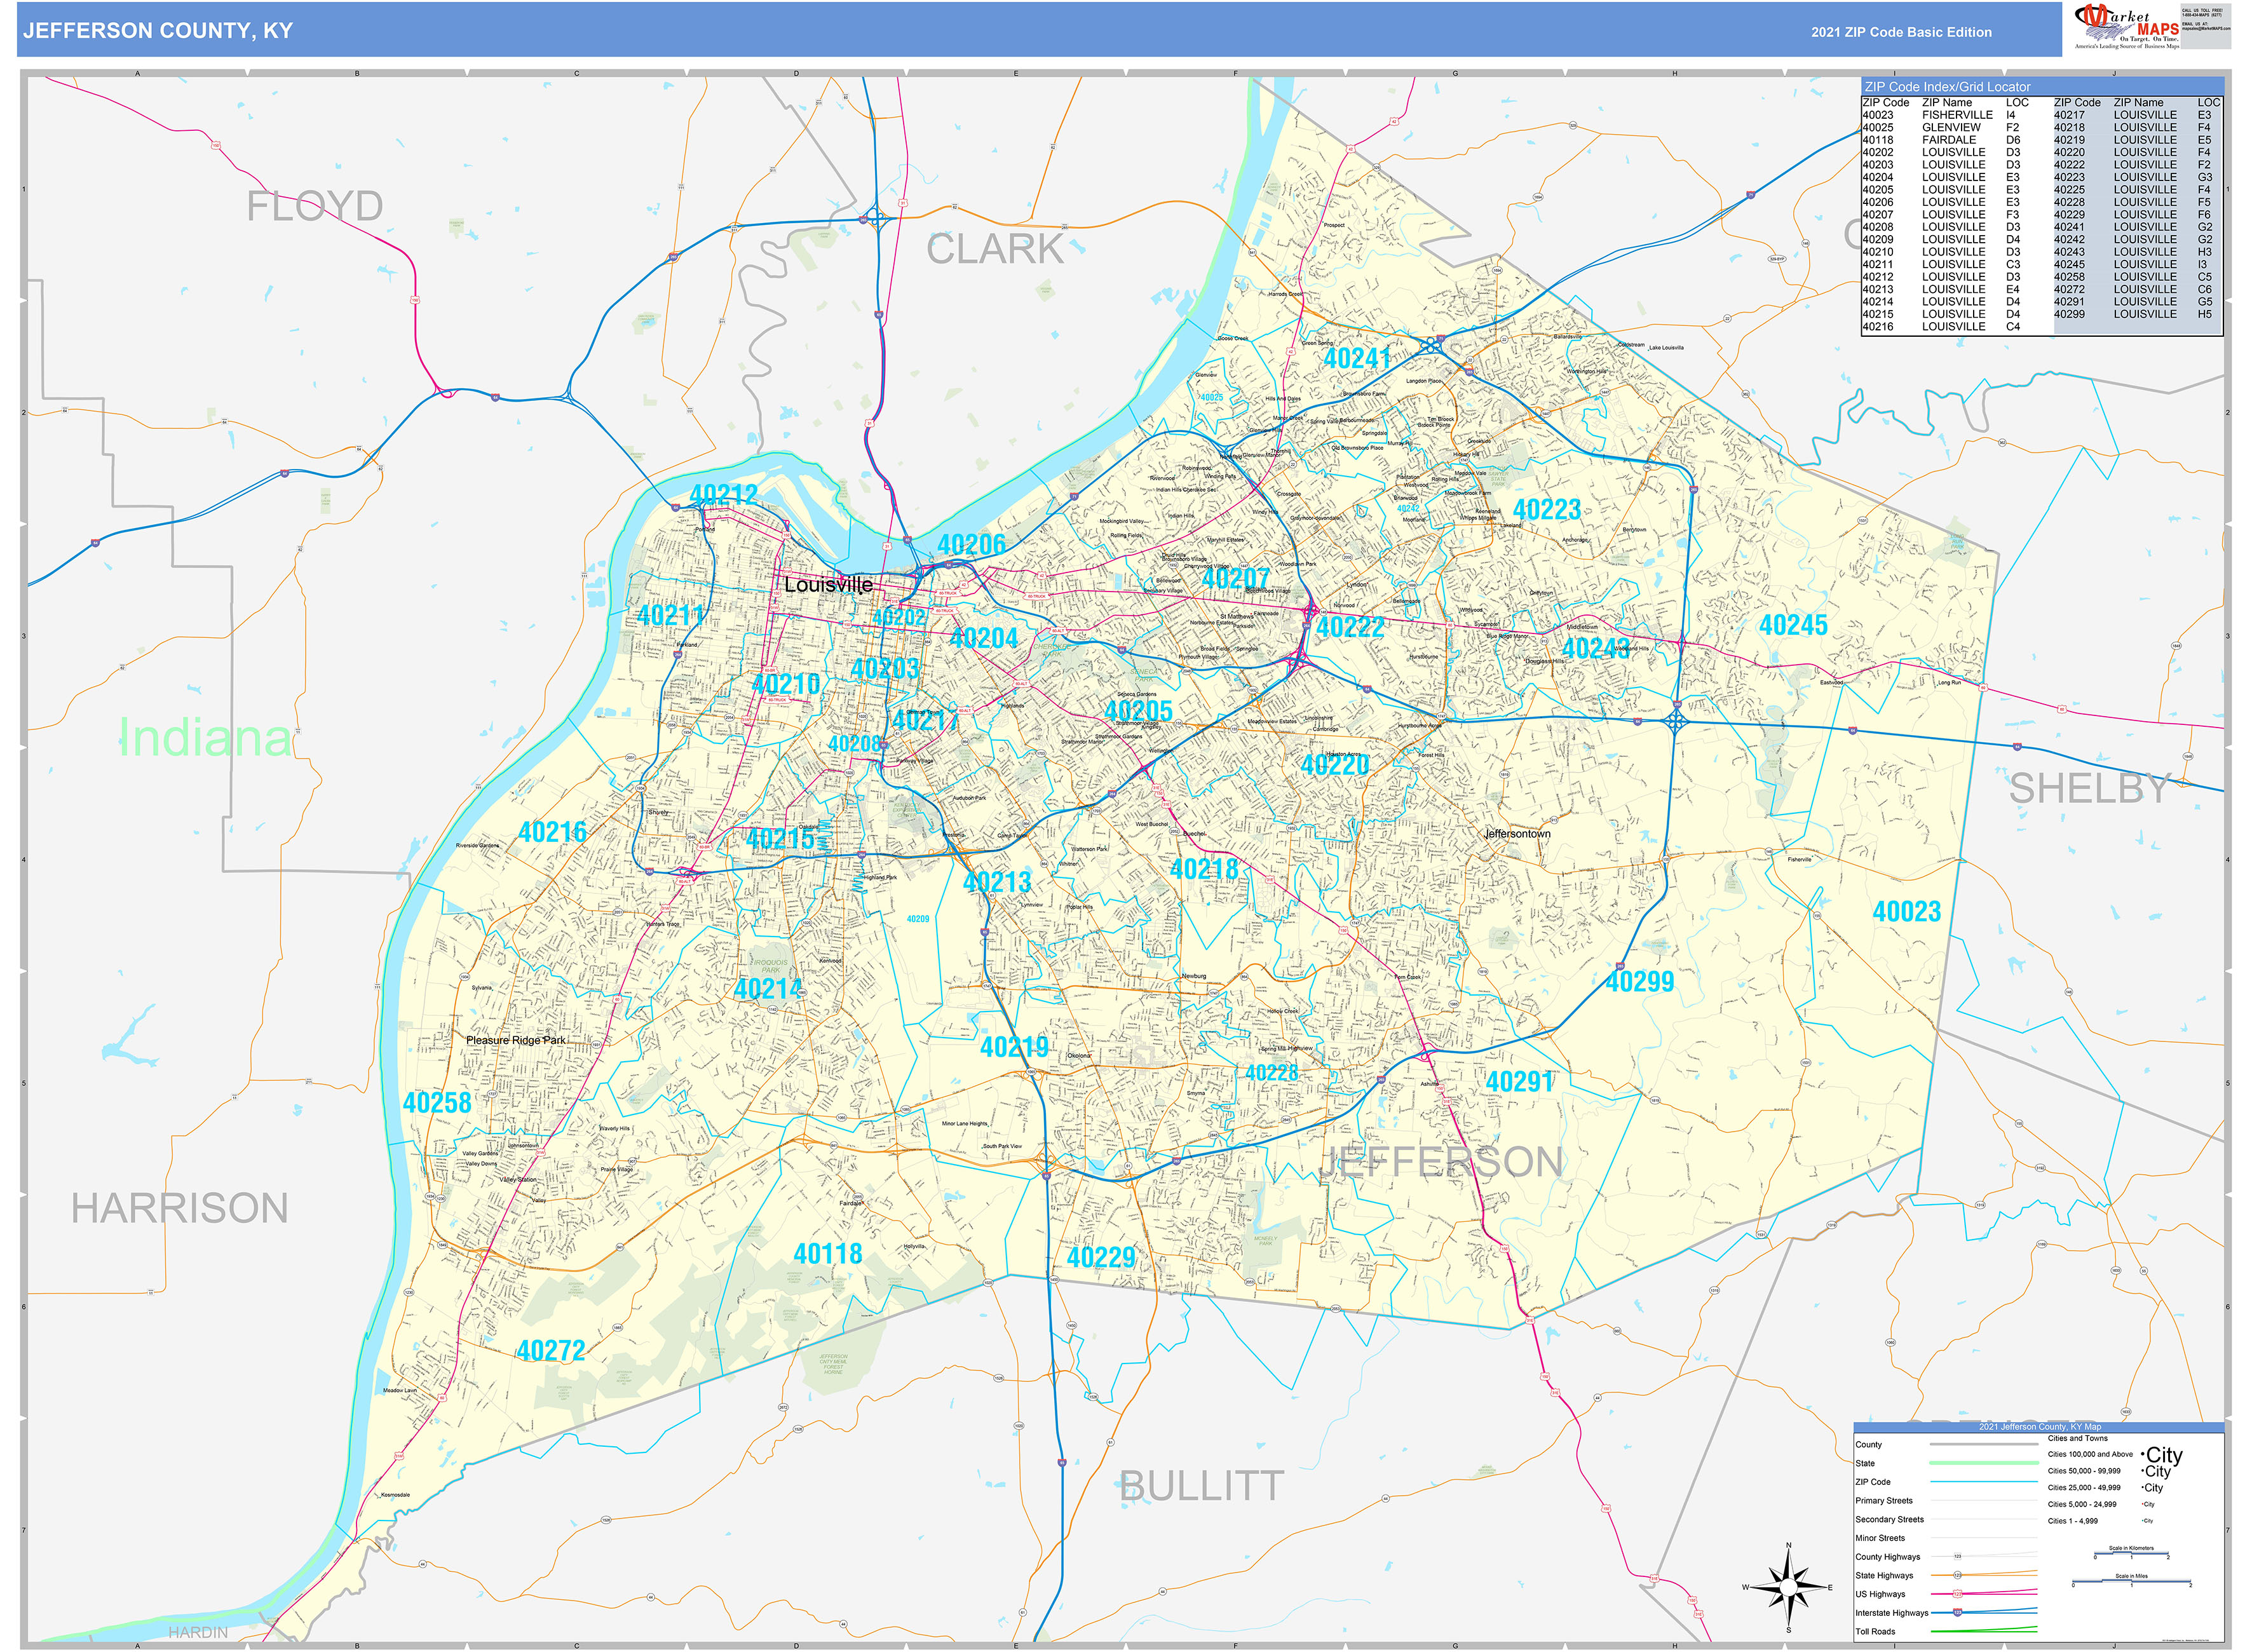This screenshot has height=1652, width=2245.
Task: Click the 'Toll Roads' legend entry
Action: pyautogui.click(x=1875, y=1631)
